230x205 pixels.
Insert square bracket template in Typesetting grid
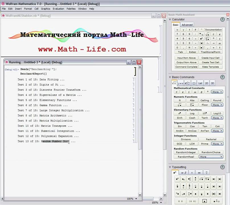point(219,179)
